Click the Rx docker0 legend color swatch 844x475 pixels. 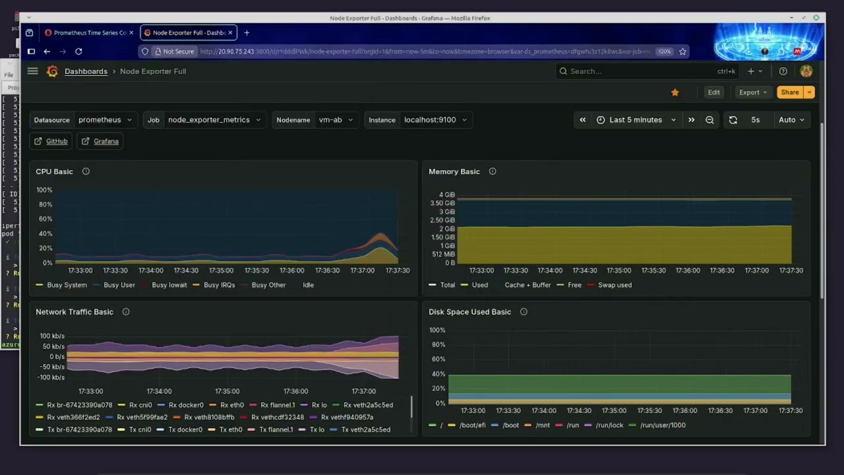[x=162, y=405]
